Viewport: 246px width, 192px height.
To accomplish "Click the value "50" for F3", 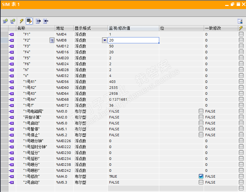I will click(111, 46).
